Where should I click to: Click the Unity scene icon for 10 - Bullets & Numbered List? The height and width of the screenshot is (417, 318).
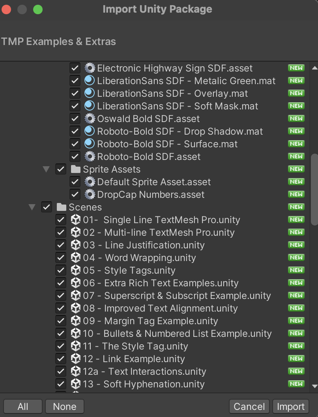[x=76, y=334]
